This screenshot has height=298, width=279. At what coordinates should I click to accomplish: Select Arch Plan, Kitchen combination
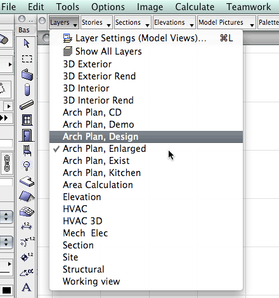(x=146, y=173)
